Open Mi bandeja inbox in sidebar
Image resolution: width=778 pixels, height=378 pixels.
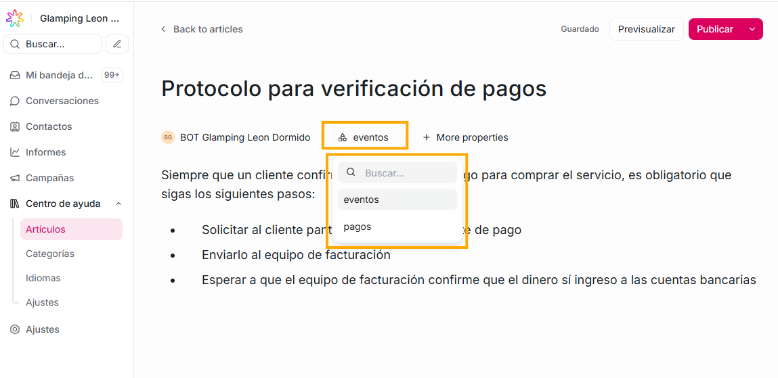click(58, 75)
